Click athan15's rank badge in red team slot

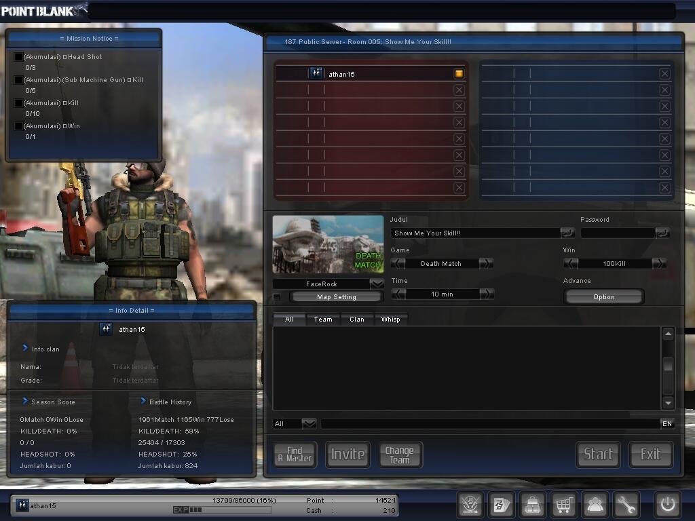coord(316,73)
